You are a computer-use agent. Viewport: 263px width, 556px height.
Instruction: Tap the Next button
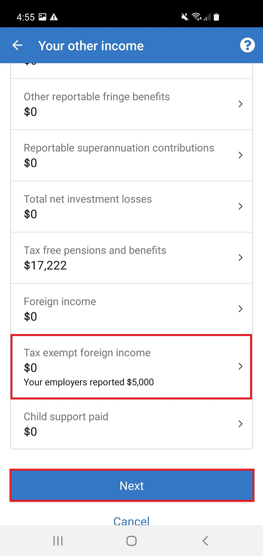tap(132, 485)
